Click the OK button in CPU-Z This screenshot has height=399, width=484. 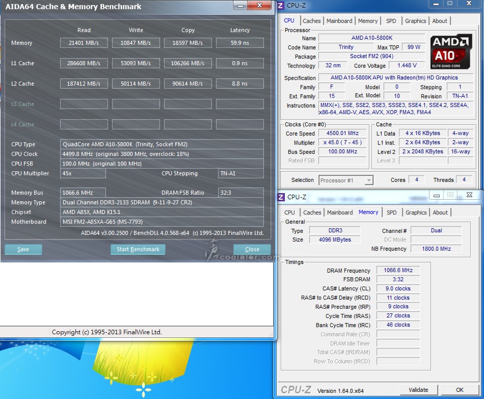coord(460,390)
